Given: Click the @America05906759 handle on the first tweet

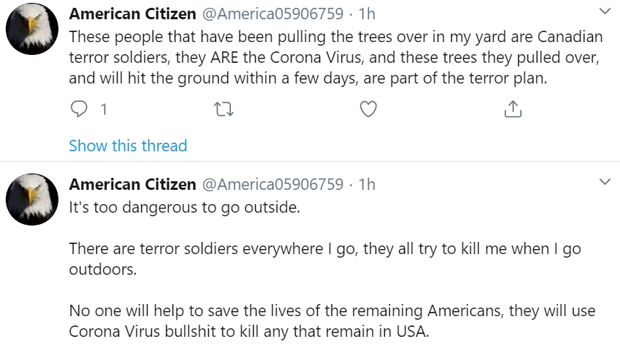Looking at the screenshot, I should tap(273, 14).
